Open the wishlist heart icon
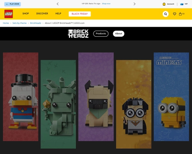 click(x=175, y=14)
